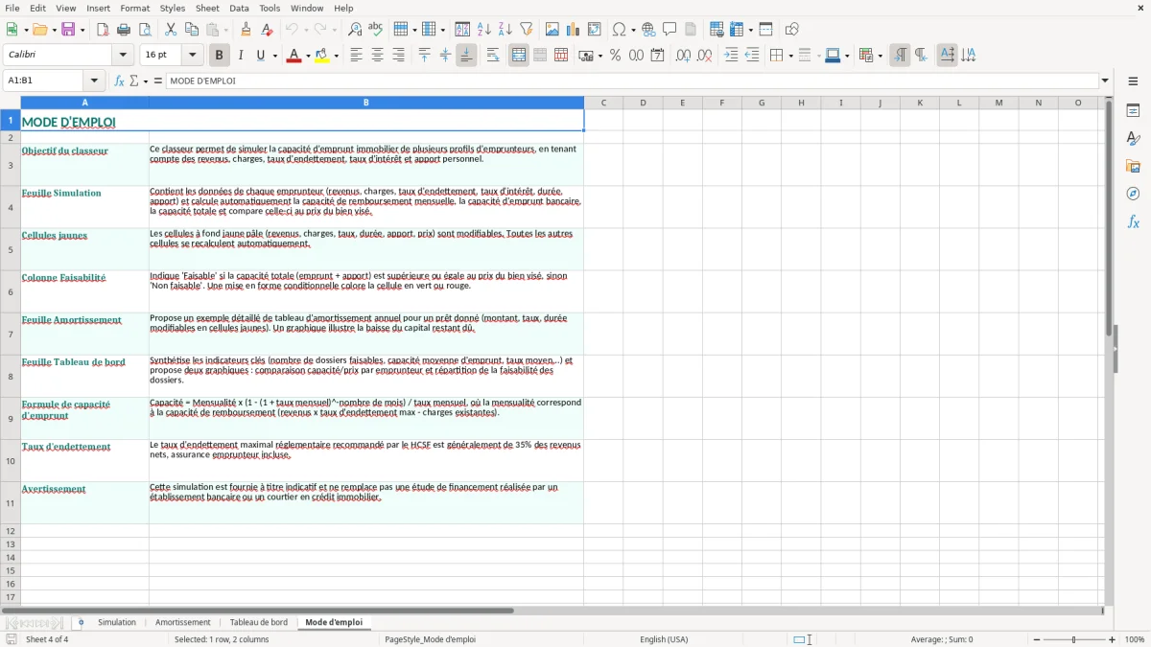Open the sidebar Properties icon
1151x647 pixels.
pos(1133,110)
